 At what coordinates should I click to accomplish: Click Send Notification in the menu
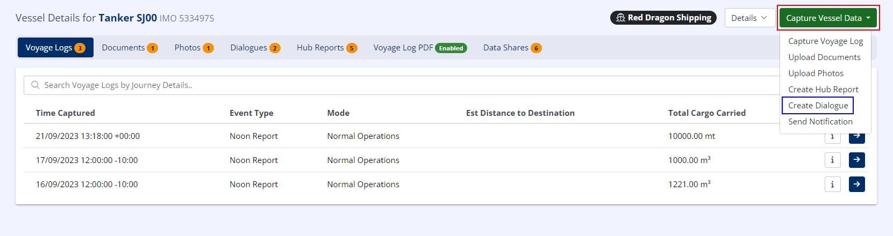click(820, 122)
